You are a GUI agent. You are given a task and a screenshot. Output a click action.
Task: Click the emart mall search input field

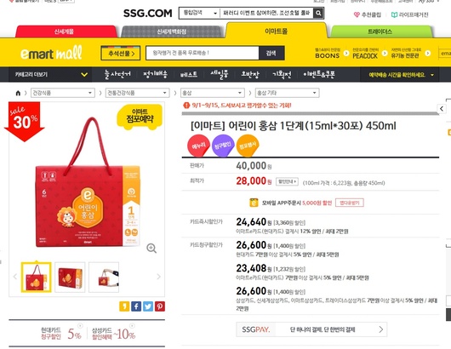203,54
